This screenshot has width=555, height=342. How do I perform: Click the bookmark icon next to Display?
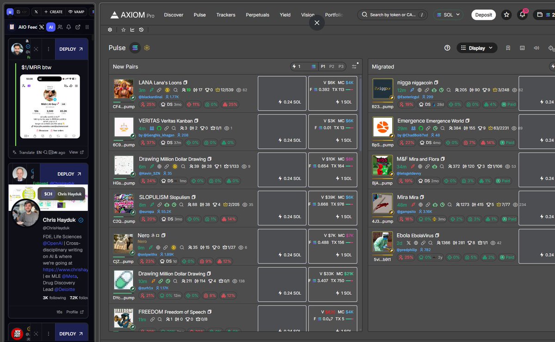(x=508, y=48)
